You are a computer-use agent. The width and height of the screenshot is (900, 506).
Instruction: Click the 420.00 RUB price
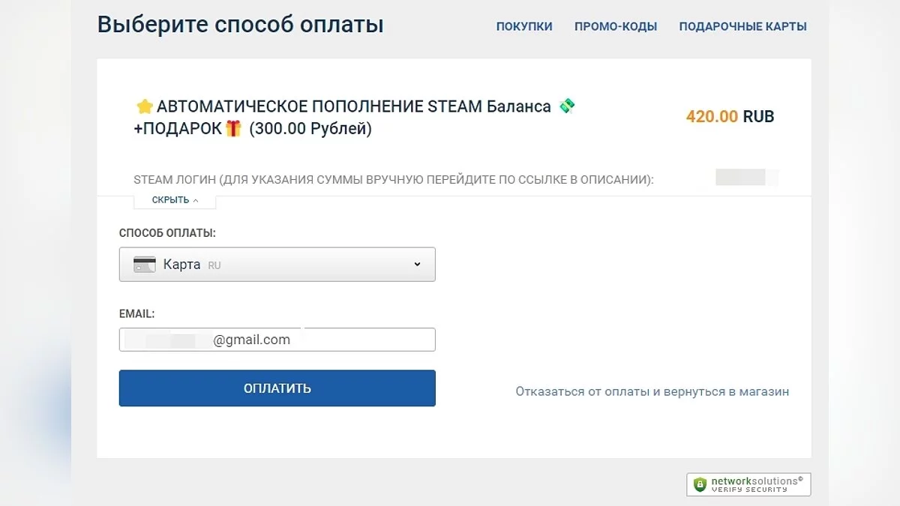click(x=730, y=117)
